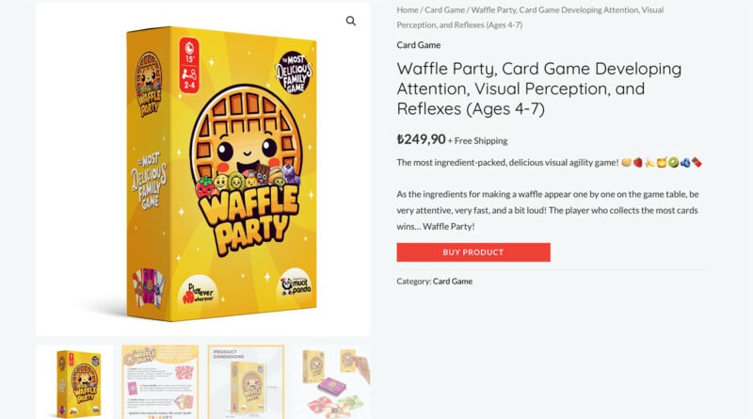Click the strawberry emoji in description
Screen dimensions: 753x419
point(638,162)
